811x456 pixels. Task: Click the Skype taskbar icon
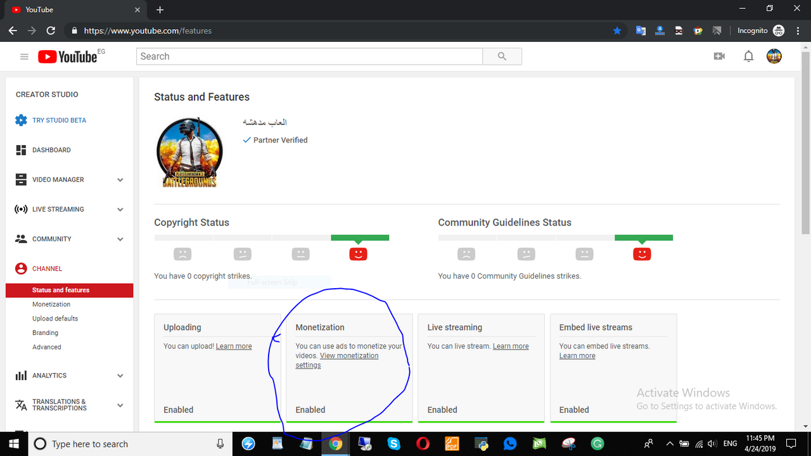click(x=394, y=444)
